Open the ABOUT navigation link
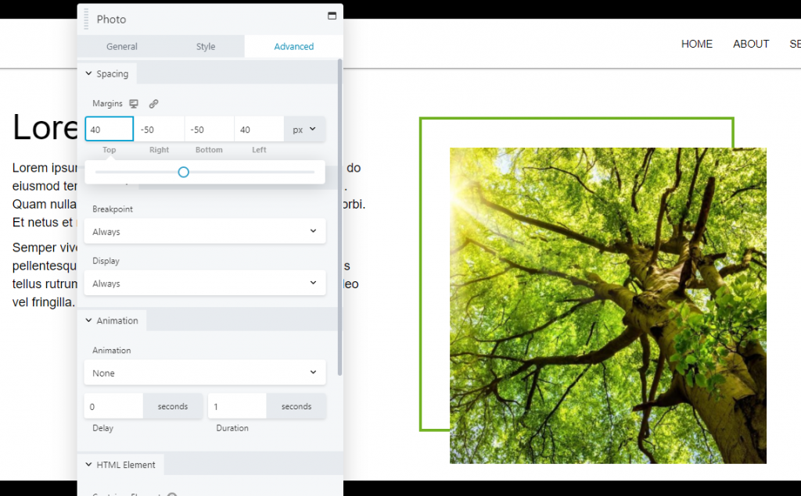The width and height of the screenshot is (801, 496). pyautogui.click(x=751, y=44)
